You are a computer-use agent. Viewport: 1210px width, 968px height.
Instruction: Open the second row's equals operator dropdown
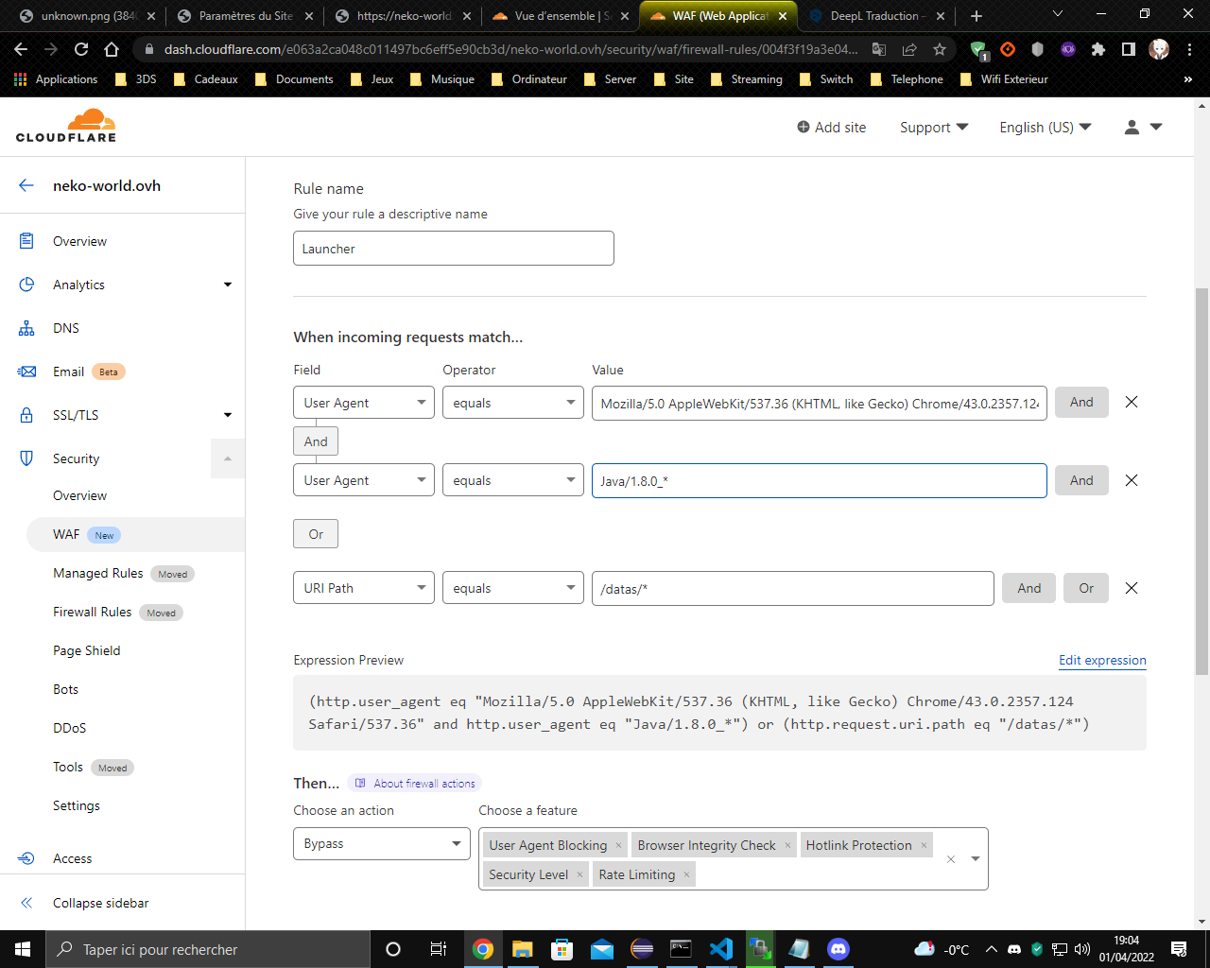pyautogui.click(x=513, y=480)
